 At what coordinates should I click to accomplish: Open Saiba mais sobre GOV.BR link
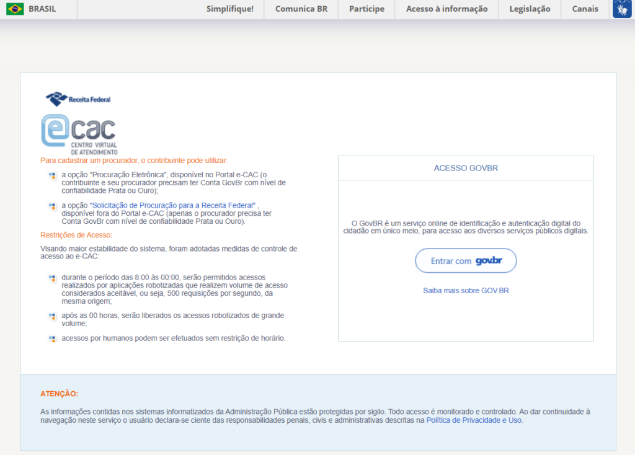pos(466,291)
